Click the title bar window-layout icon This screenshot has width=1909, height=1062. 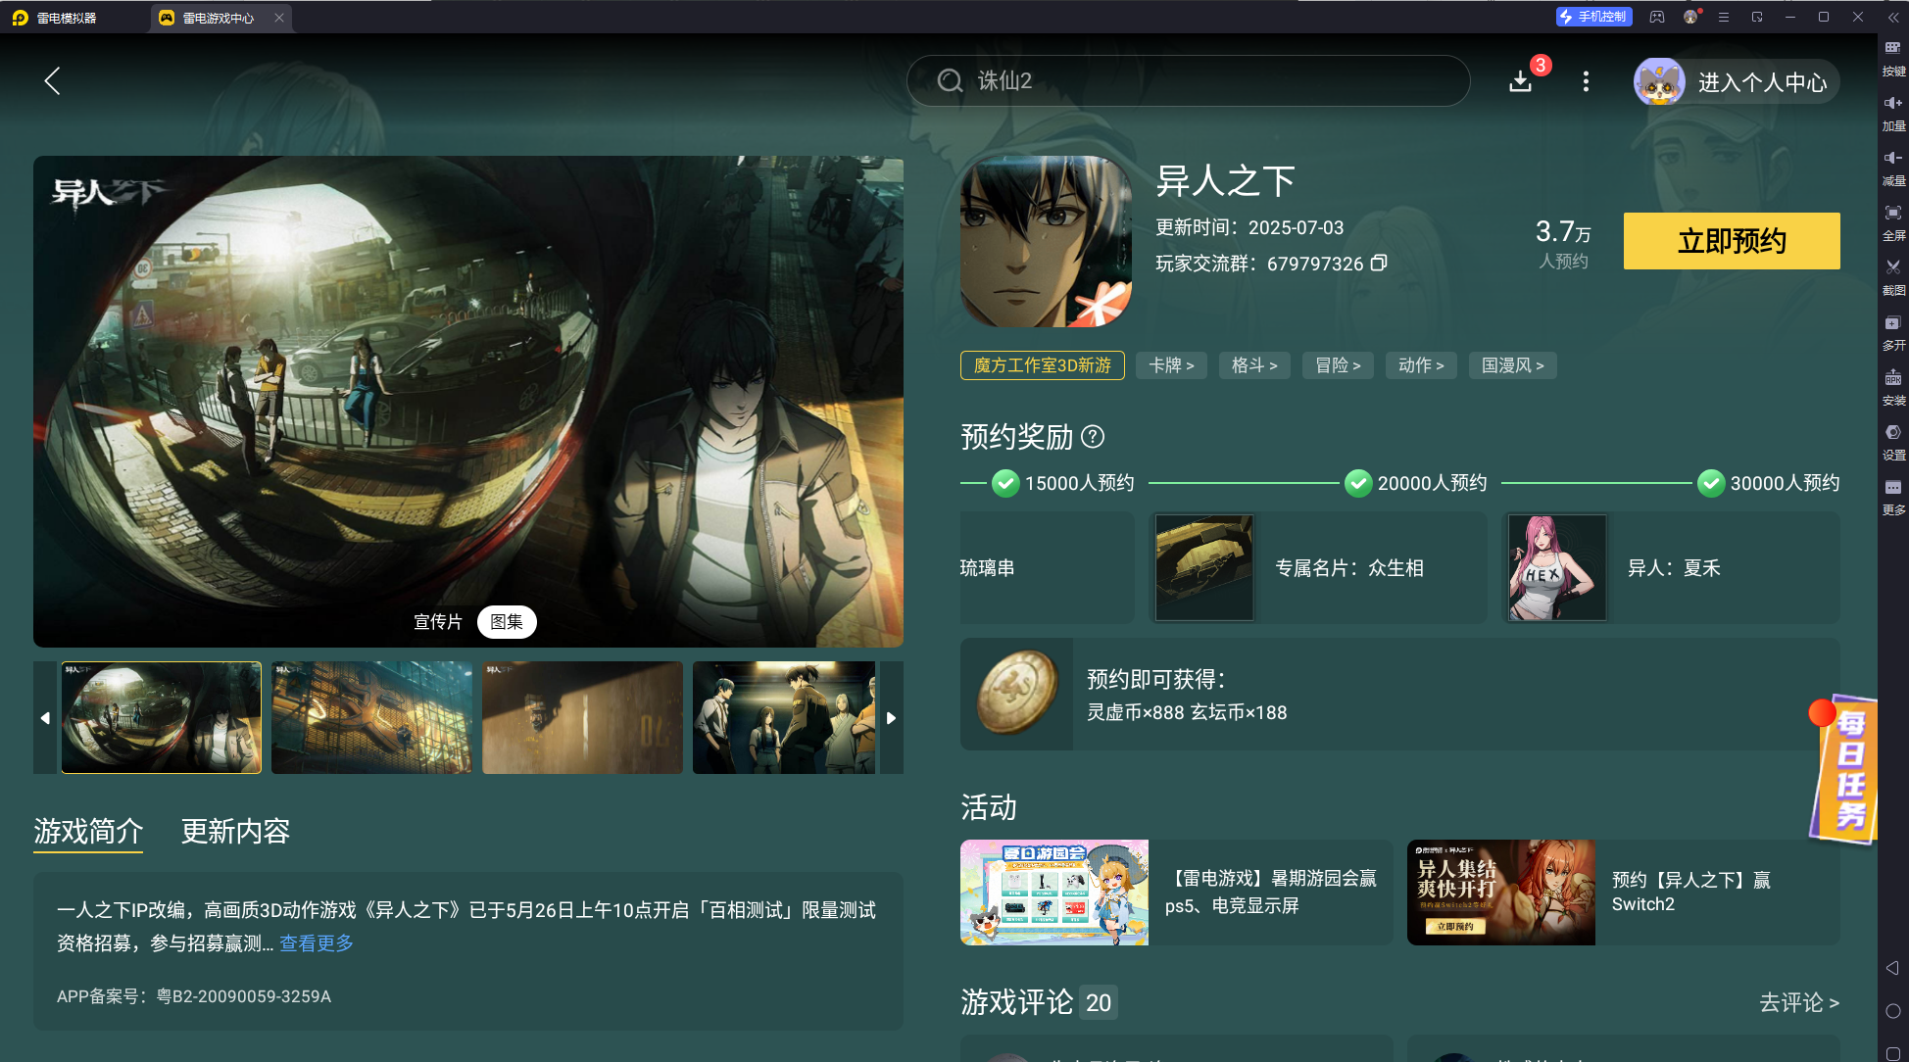click(x=1757, y=17)
